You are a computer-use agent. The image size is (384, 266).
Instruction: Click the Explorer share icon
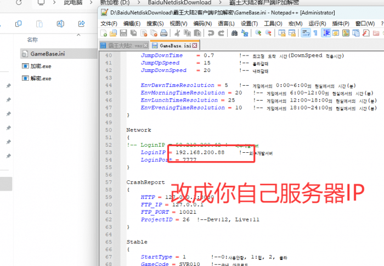[82, 24]
